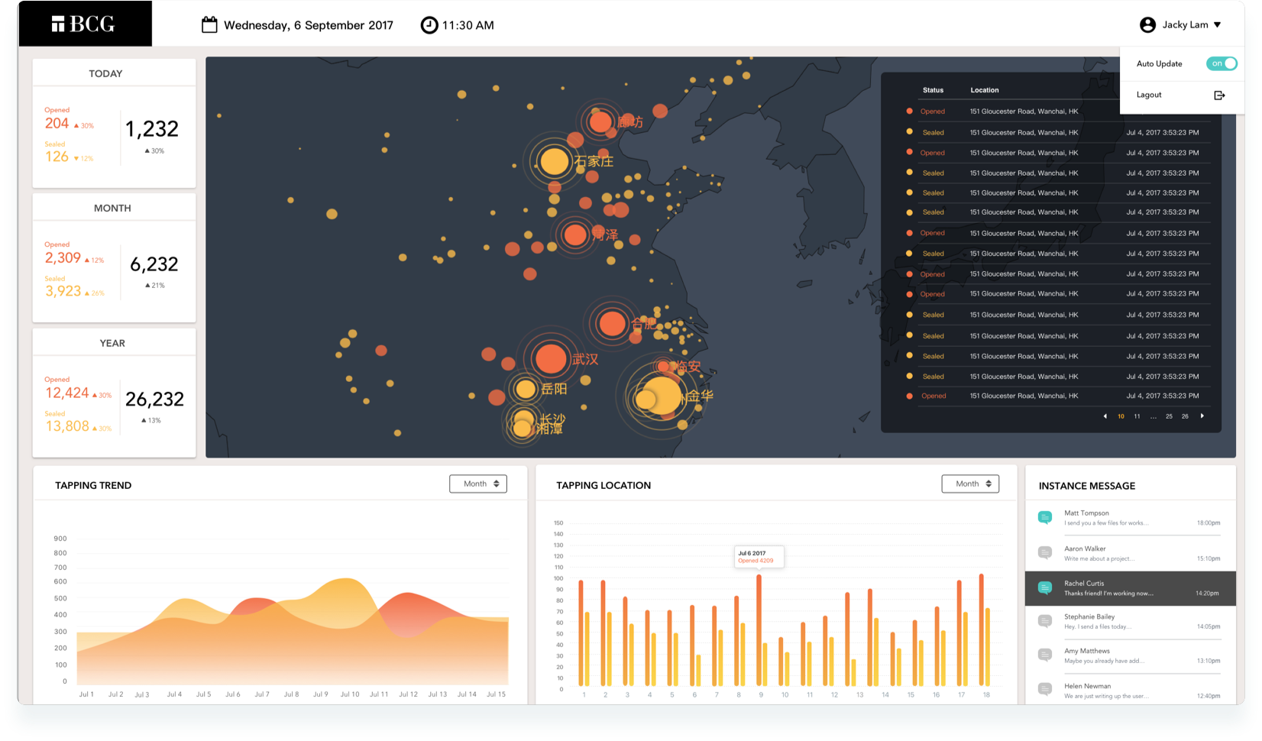This screenshot has width=1262, height=741.
Task: Turn off the Auto Update switch
Action: coord(1221,63)
